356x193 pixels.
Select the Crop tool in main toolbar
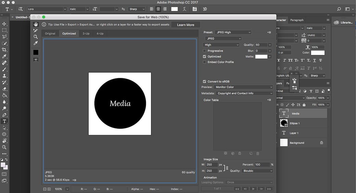coord(4,50)
